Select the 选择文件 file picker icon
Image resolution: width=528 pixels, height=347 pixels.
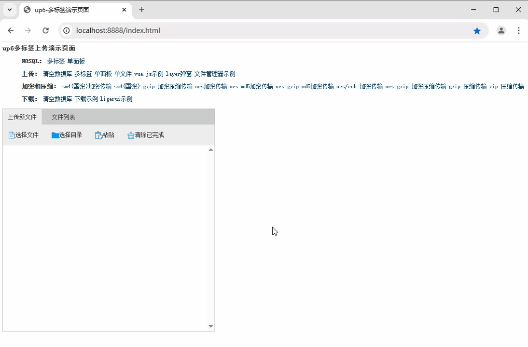point(11,135)
